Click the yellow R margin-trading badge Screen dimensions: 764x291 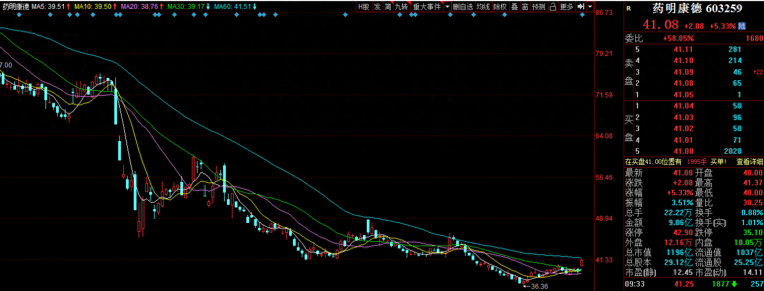pos(628,8)
